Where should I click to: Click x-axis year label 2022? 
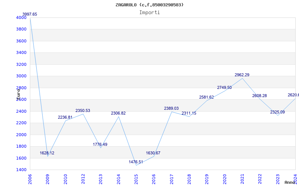(x=260, y=179)
